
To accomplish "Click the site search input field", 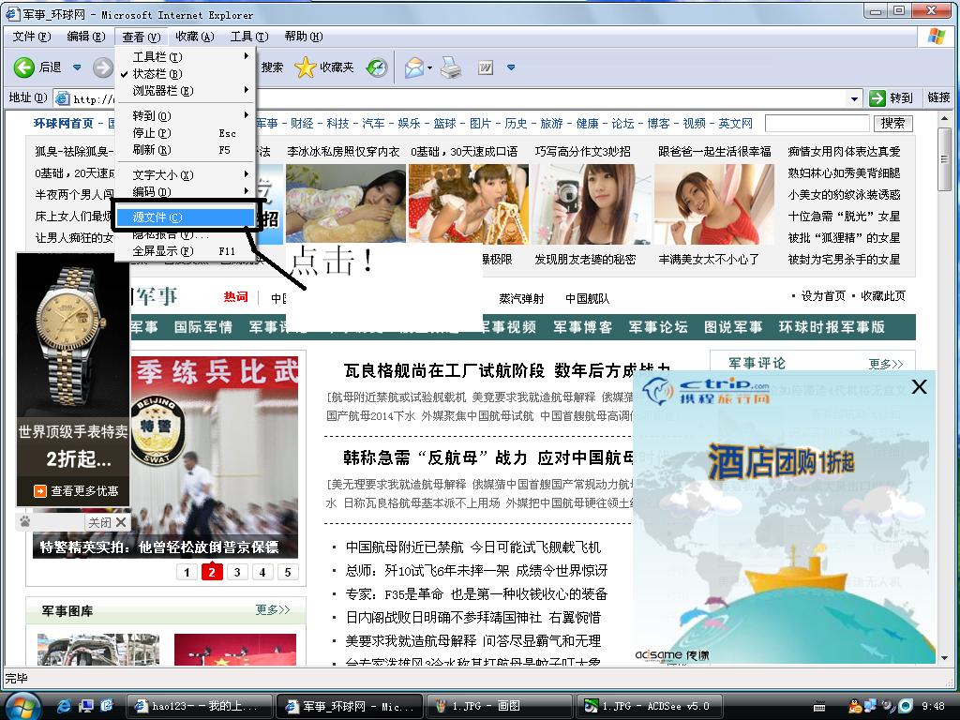I will pyautogui.click(x=817, y=124).
